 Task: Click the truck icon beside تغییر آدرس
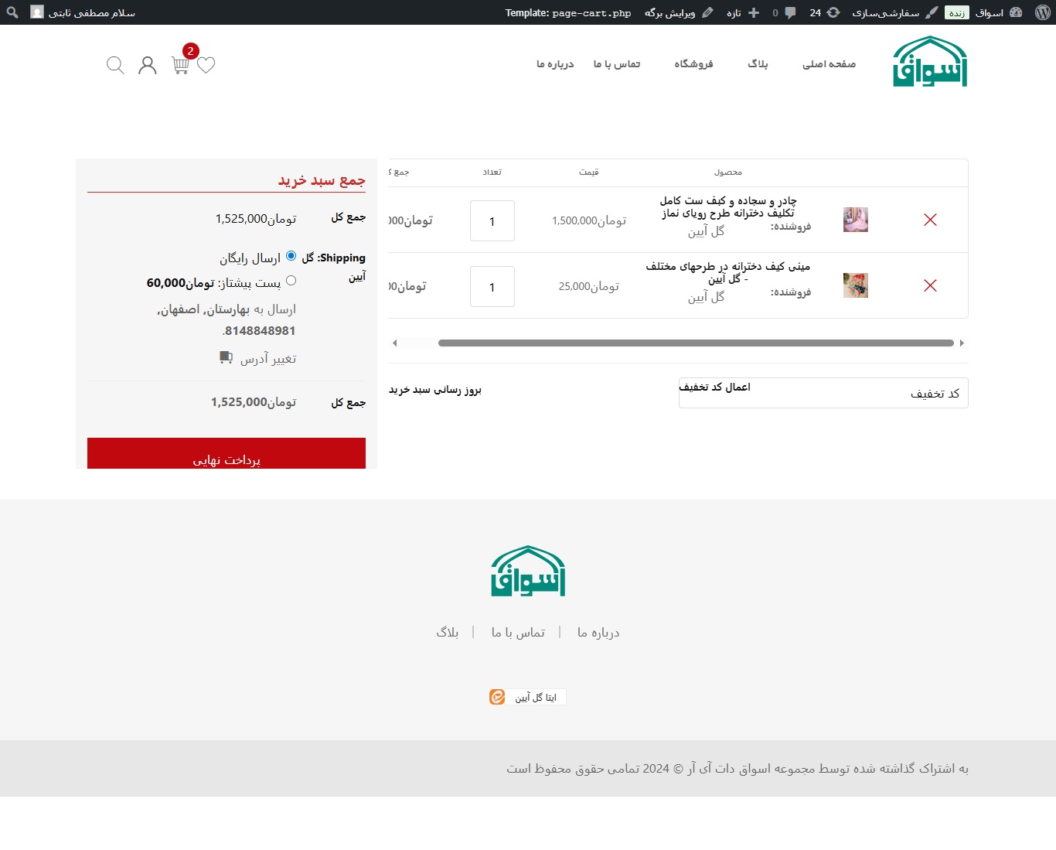(x=225, y=357)
